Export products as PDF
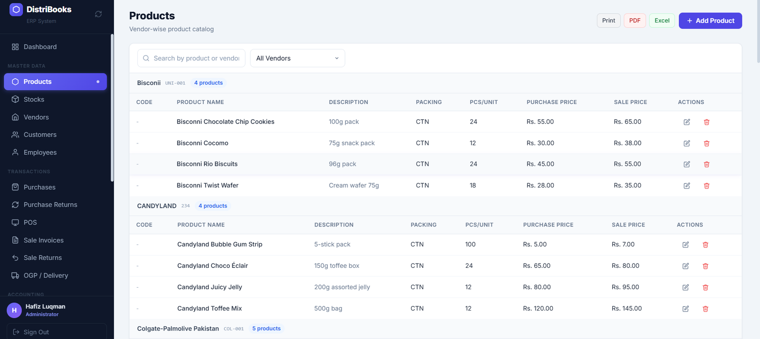The image size is (760, 339). (x=635, y=20)
